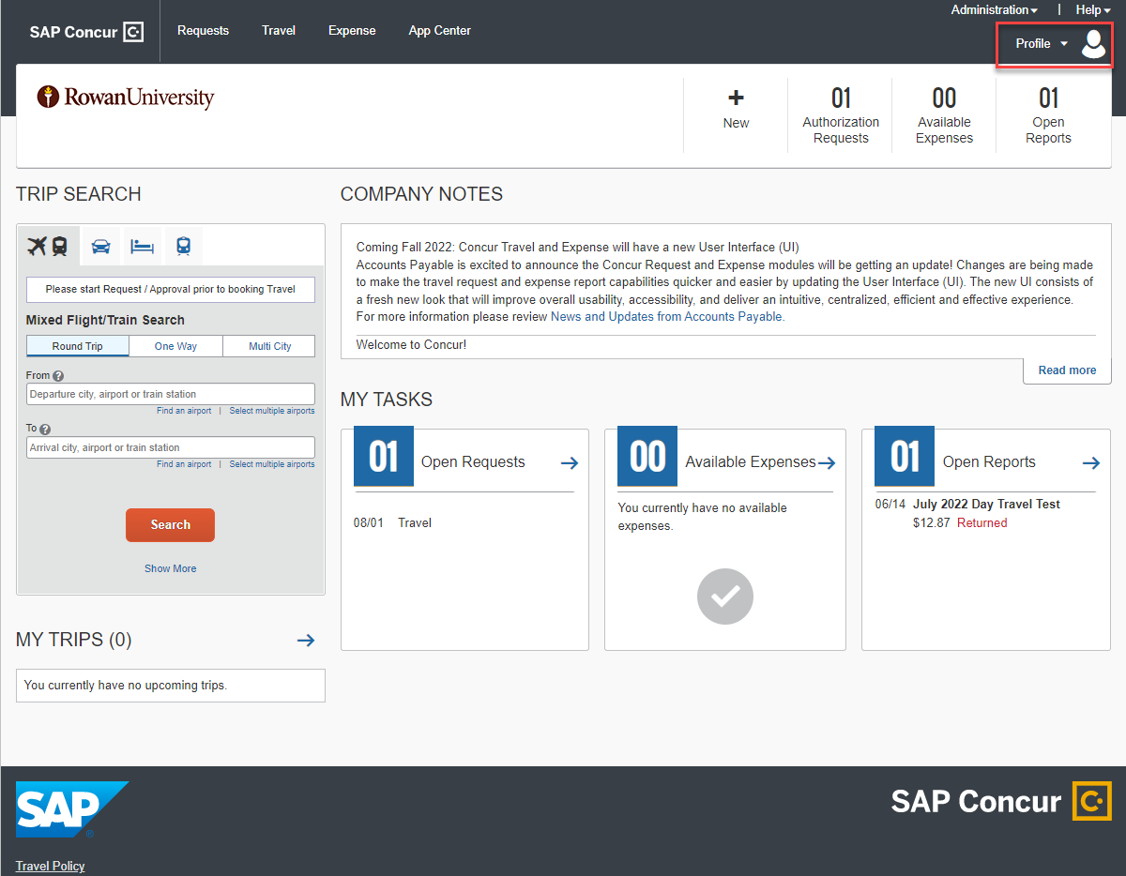1126x876 pixels.
Task: Click the Rowan University logo
Action: click(126, 98)
